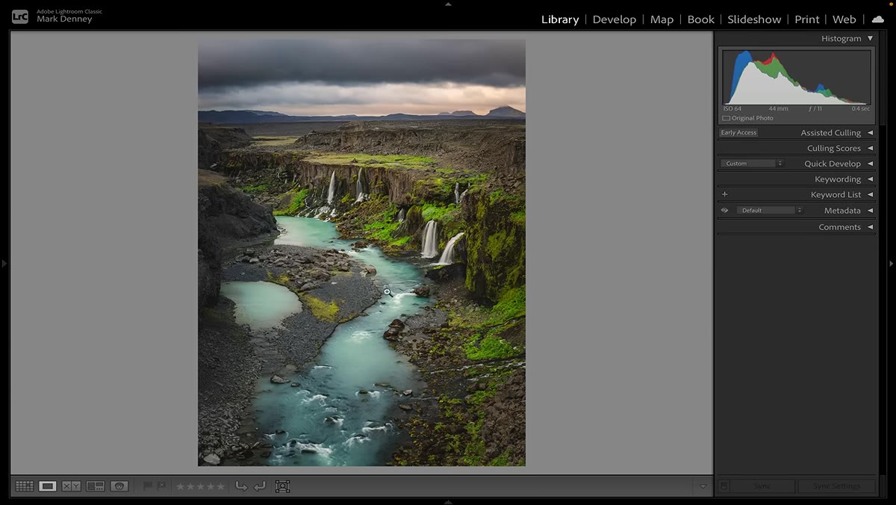The height and width of the screenshot is (505, 896).
Task: Switch to the Book module
Action: click(x=700, y=19)
